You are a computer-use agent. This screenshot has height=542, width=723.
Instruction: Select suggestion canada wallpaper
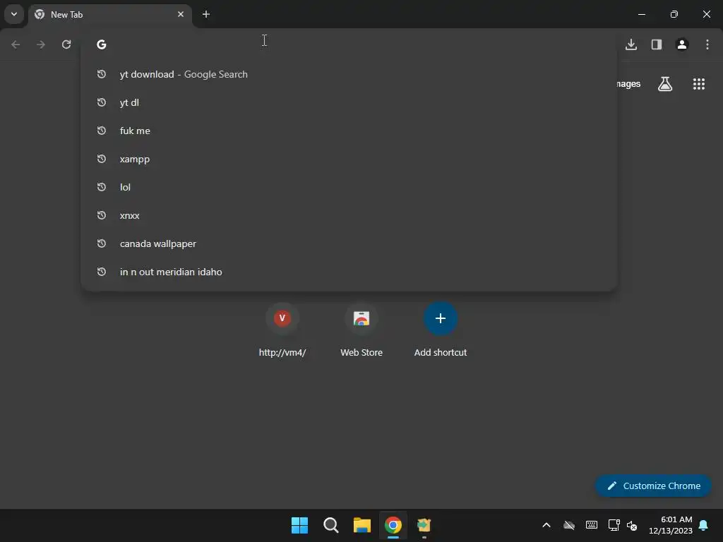349,243
